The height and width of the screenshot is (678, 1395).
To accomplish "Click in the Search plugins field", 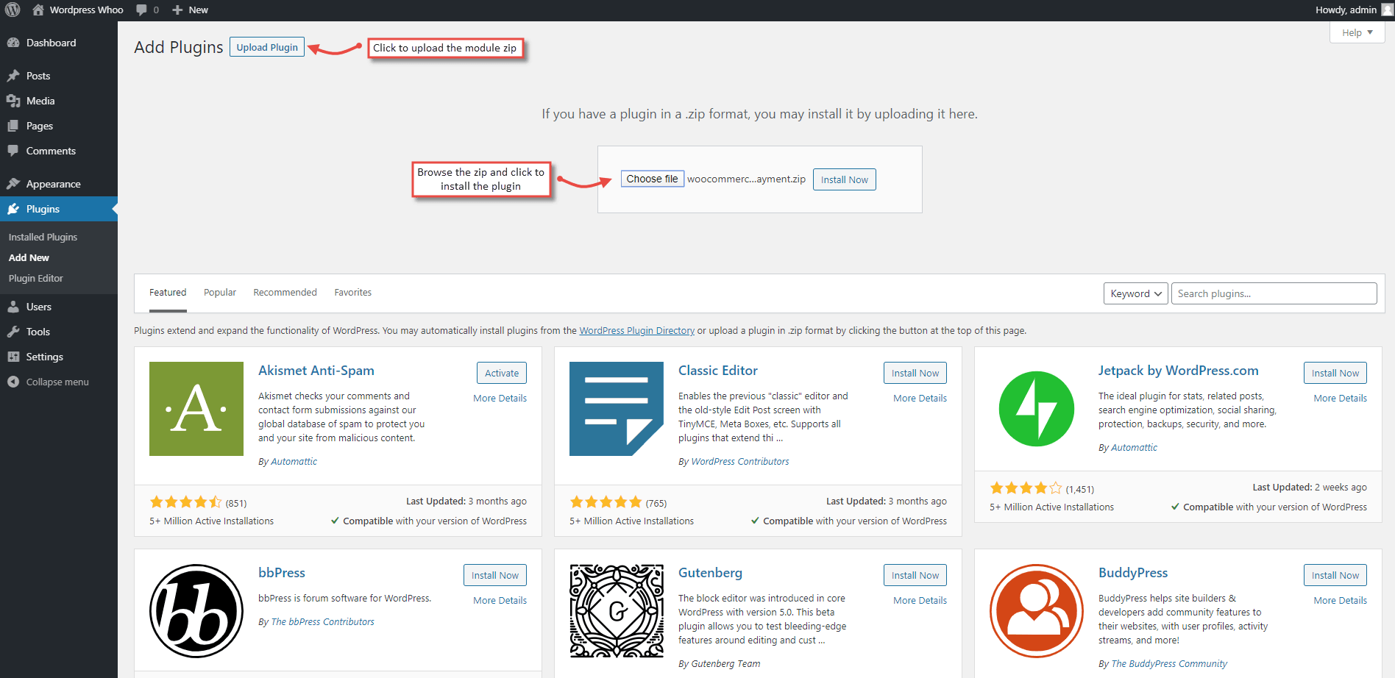I will [x=1274, y=293].
